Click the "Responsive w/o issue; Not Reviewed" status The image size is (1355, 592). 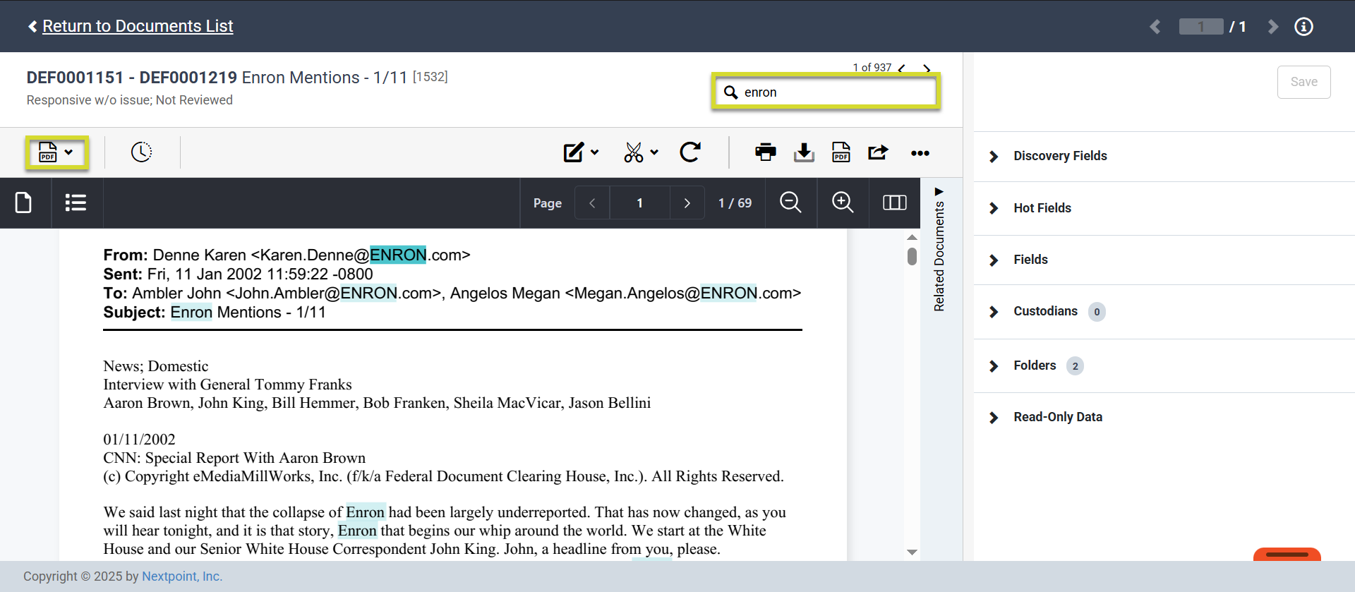pyautogui.click(x=130, y=100)
